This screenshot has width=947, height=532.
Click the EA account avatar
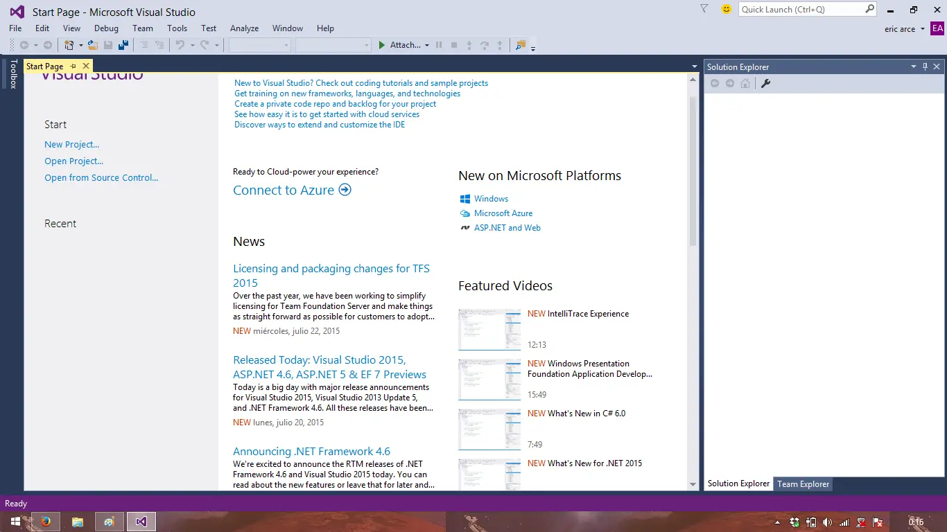tap(937, 28)
